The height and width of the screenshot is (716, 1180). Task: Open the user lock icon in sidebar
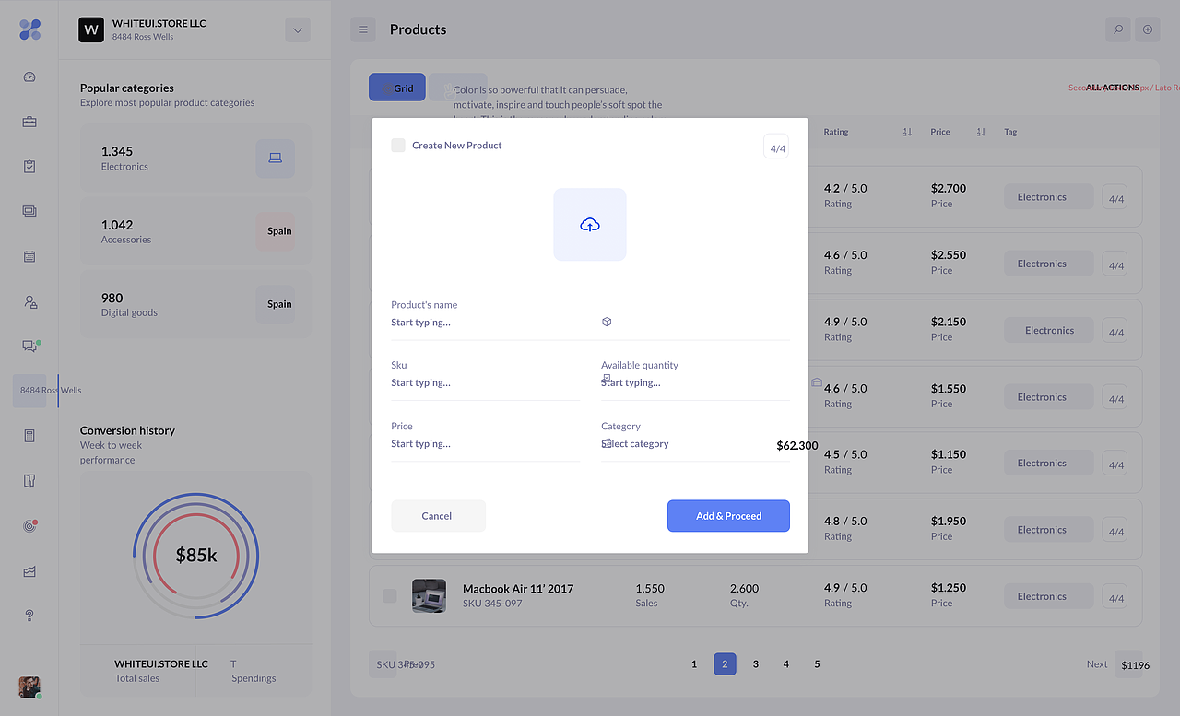click(30, 301)
